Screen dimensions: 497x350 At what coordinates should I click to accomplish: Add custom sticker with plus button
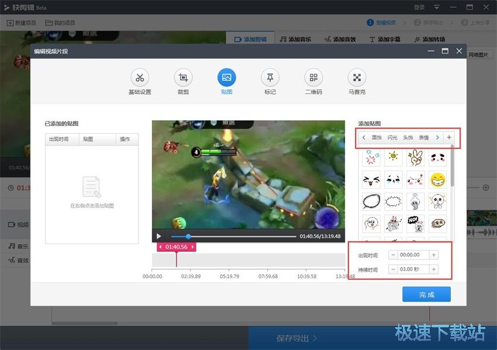pyautogui.click(x=449, y=137)
